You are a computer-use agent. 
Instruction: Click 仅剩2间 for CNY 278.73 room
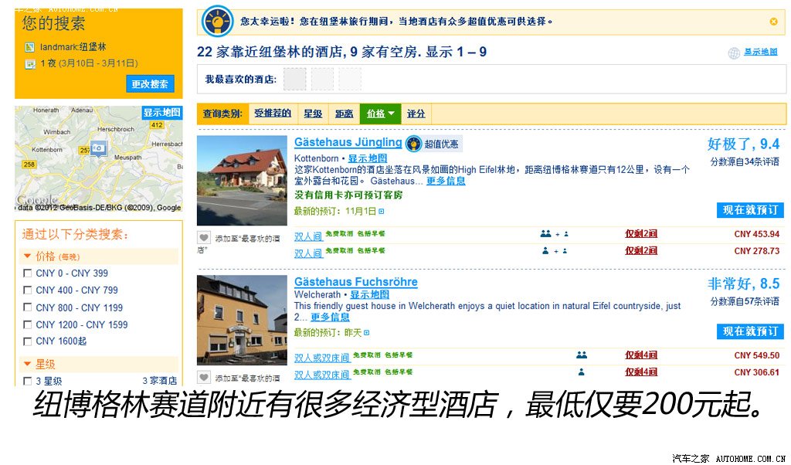click(x=641, y=251)
